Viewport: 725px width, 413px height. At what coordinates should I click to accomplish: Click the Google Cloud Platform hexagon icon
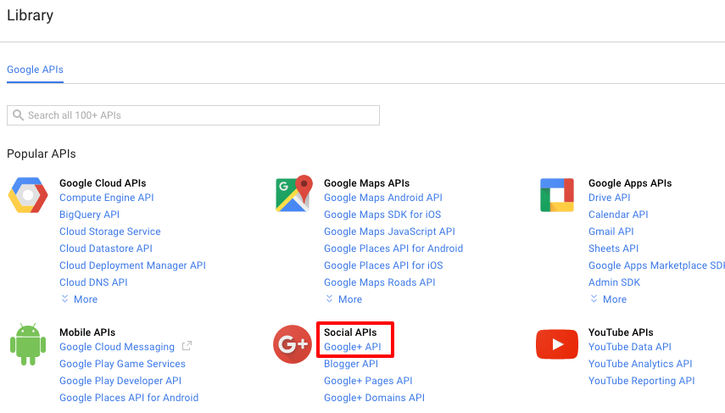pos(28,196)
